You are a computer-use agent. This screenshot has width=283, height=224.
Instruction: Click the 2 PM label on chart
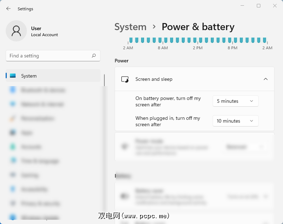tap(198, 48)
